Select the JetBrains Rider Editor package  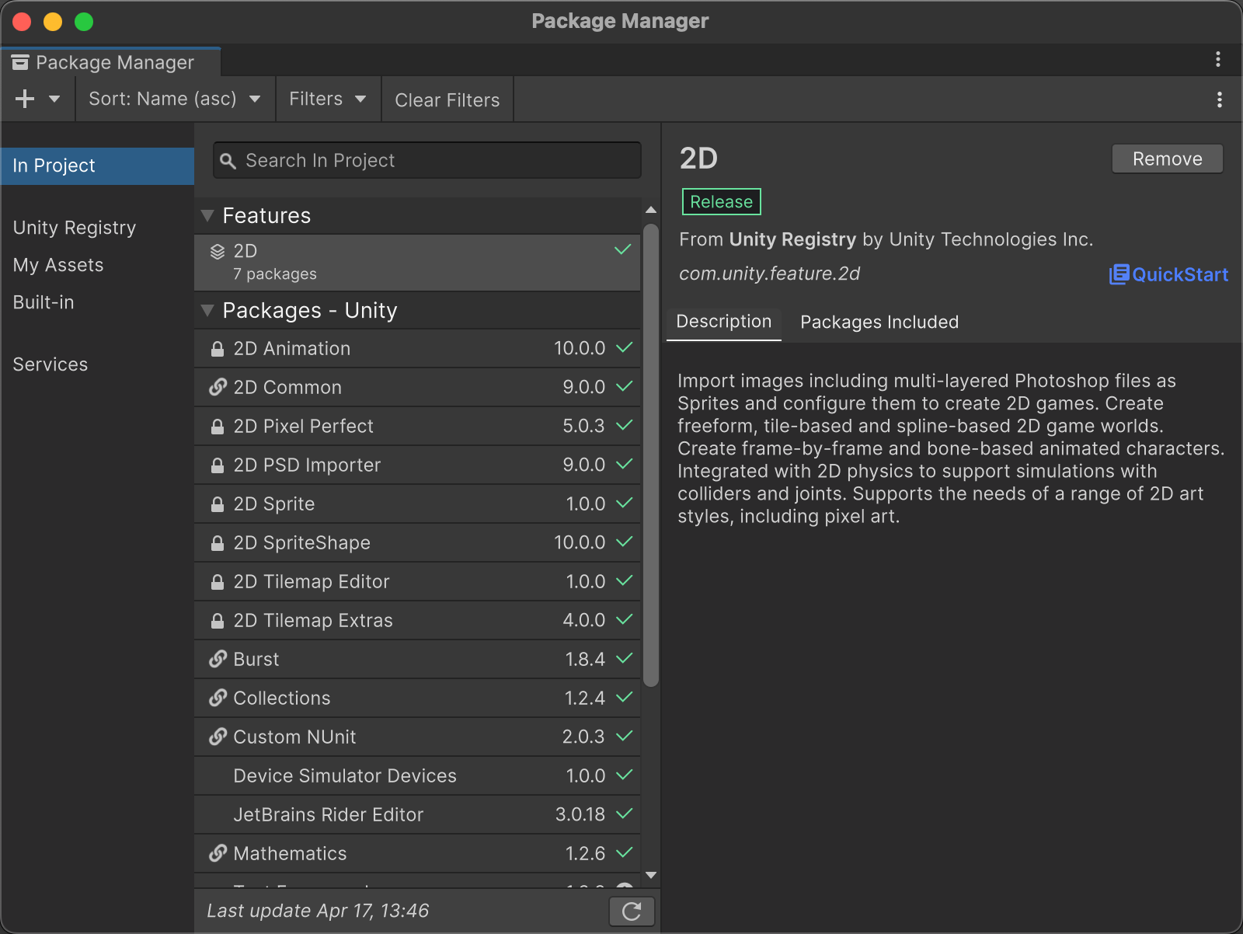click(417, 814)
